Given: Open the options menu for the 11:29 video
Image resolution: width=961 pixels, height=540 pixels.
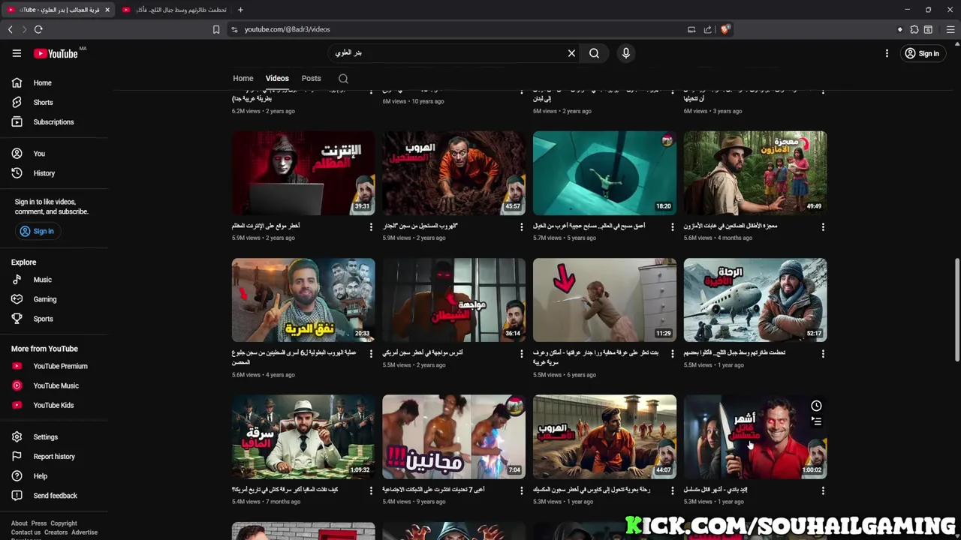Looking at the screenshot, I should coord(673,353).
